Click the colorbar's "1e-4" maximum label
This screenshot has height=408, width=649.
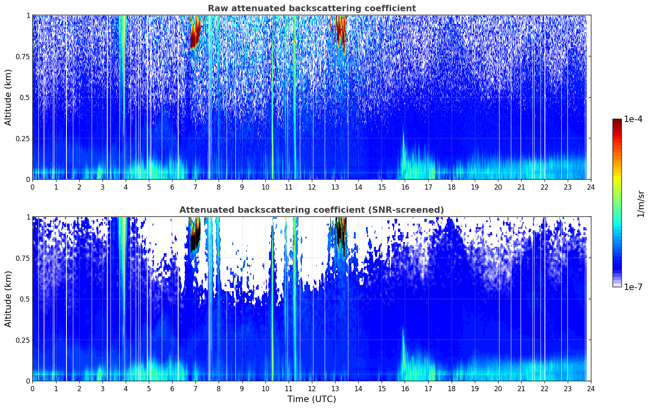[633, 119]
